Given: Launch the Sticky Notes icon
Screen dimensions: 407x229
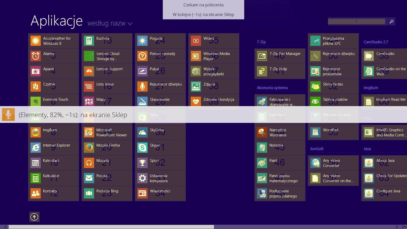Looking at the screenshot, I should [x=315, y=87].
